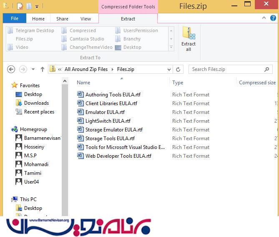279x237 pixels.
Task: Click the search magnifier icon
Action: [x=267, y=69]
